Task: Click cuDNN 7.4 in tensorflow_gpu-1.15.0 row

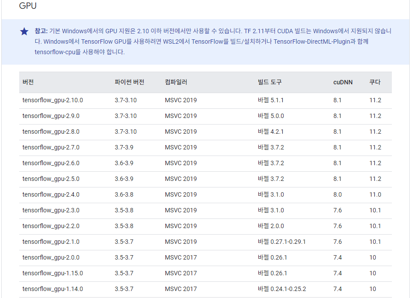Action: (337, 273)
